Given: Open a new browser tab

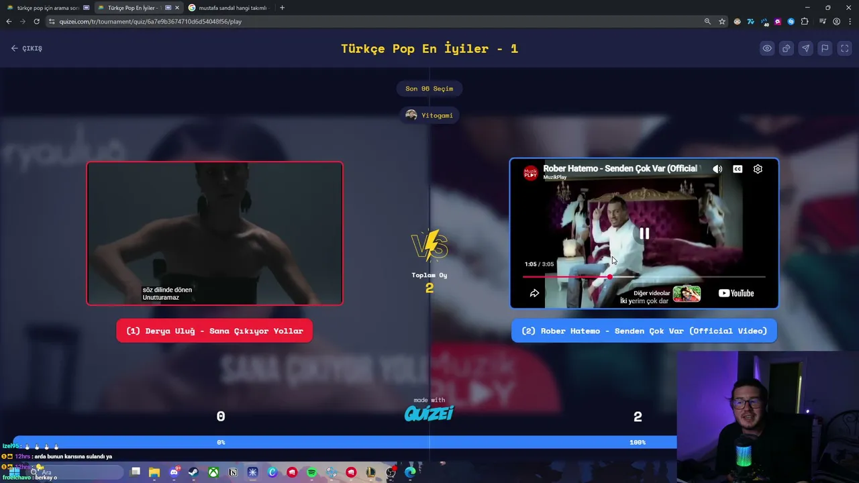Looking at the screenshot, I should 282,8.
